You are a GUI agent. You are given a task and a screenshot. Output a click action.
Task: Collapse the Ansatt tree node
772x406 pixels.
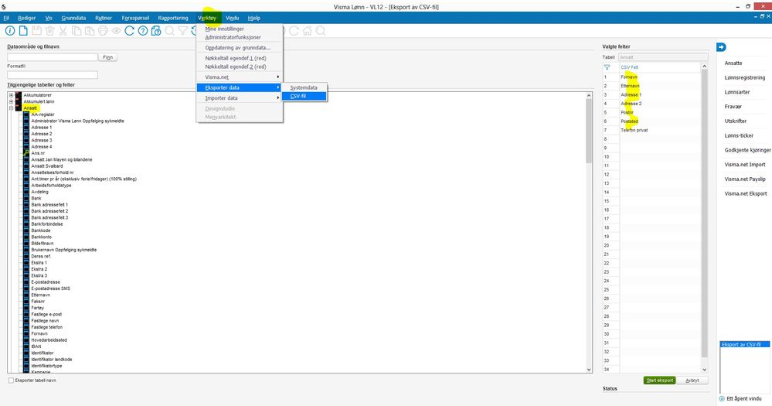[11, 108]
